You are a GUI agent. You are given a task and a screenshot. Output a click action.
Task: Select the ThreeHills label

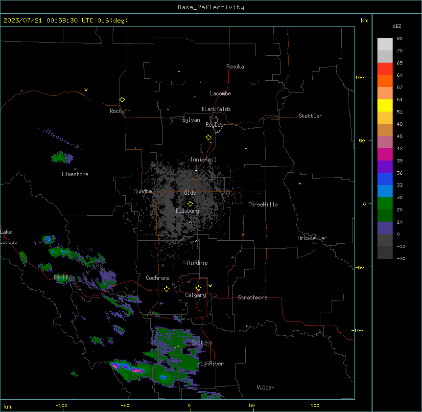pos(263,205)
